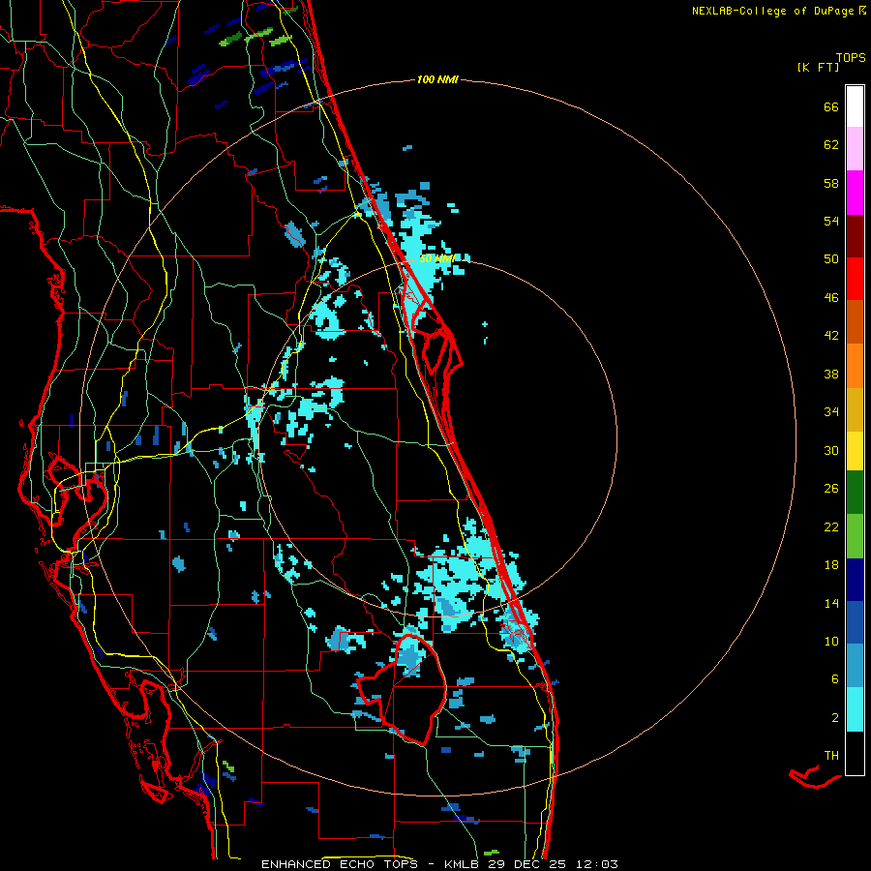Screen dimensions: 871x871
Task: Click the [K FT] units label
Action: (x=818, y=68)
